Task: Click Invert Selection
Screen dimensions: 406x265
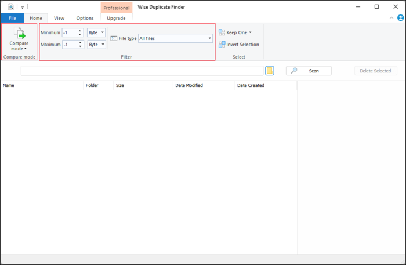Action: pos(239,45)
